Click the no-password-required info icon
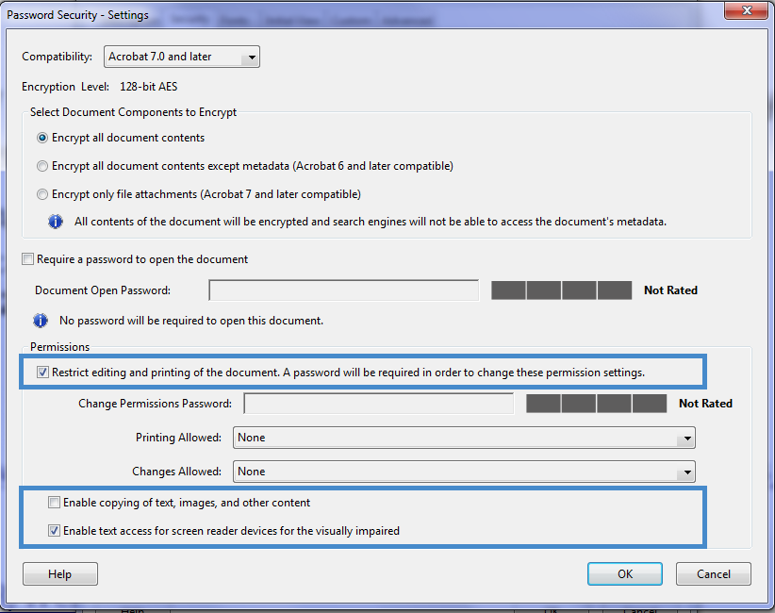This screenshot has height=613, width=775. tap(41, 321)
